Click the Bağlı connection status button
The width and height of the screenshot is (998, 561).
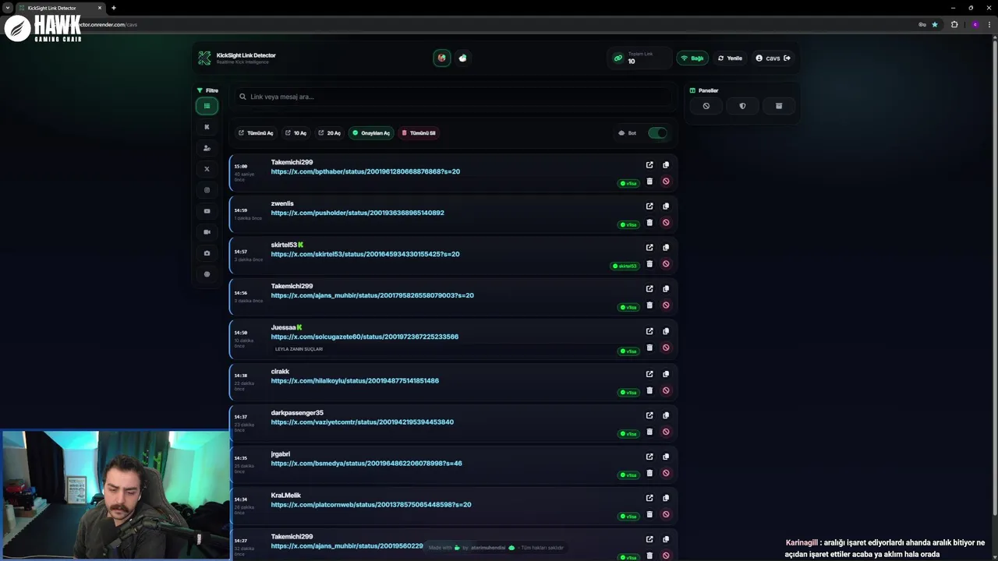[x=692, y=58]
